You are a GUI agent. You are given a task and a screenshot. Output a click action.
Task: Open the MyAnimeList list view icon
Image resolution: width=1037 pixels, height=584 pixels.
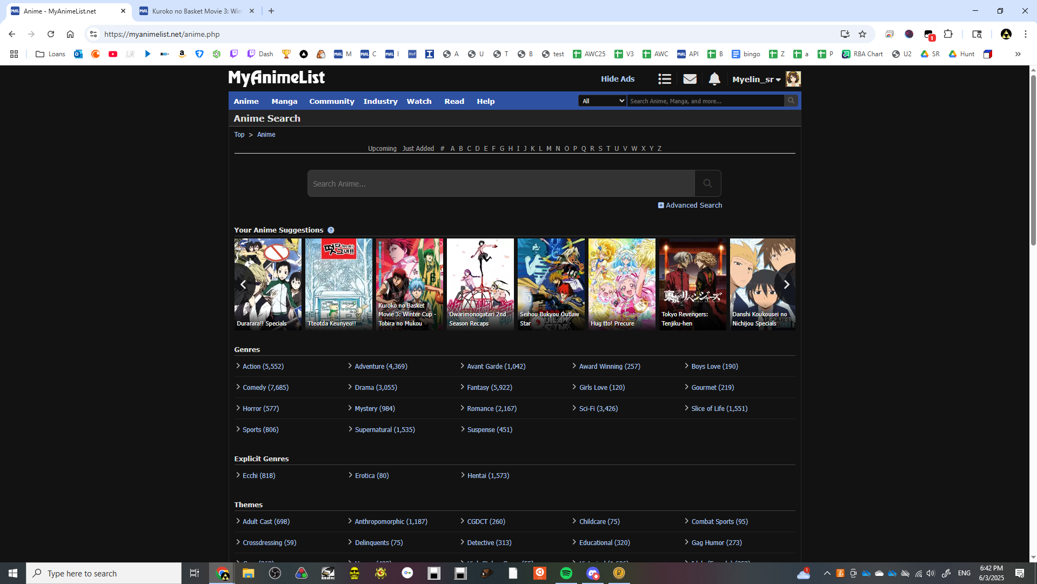(x=665, y=79)
